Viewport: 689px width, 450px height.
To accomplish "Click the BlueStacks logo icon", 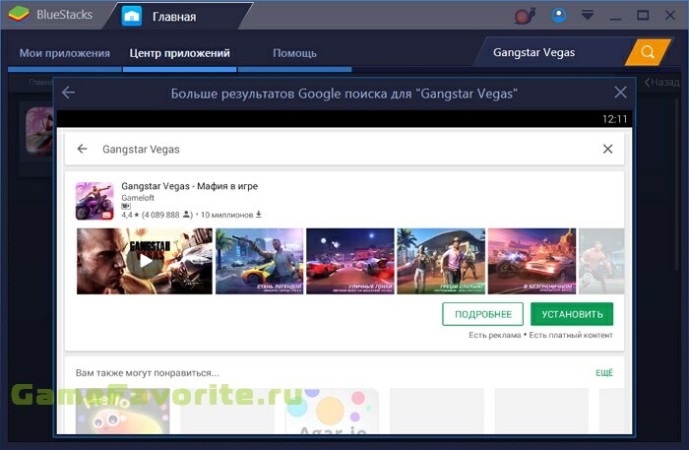I will 19,15.
